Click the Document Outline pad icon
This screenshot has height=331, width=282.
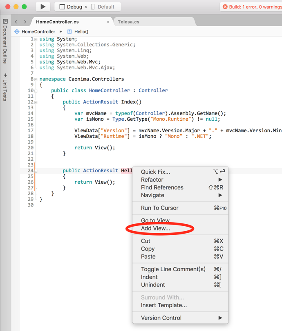tap(5, 21)
